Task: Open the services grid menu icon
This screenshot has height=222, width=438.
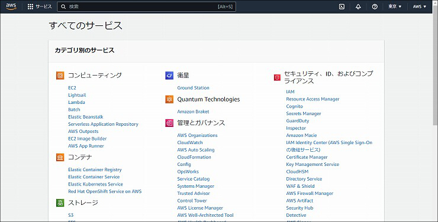Action: pyautogui.click(x=30, y=6)
